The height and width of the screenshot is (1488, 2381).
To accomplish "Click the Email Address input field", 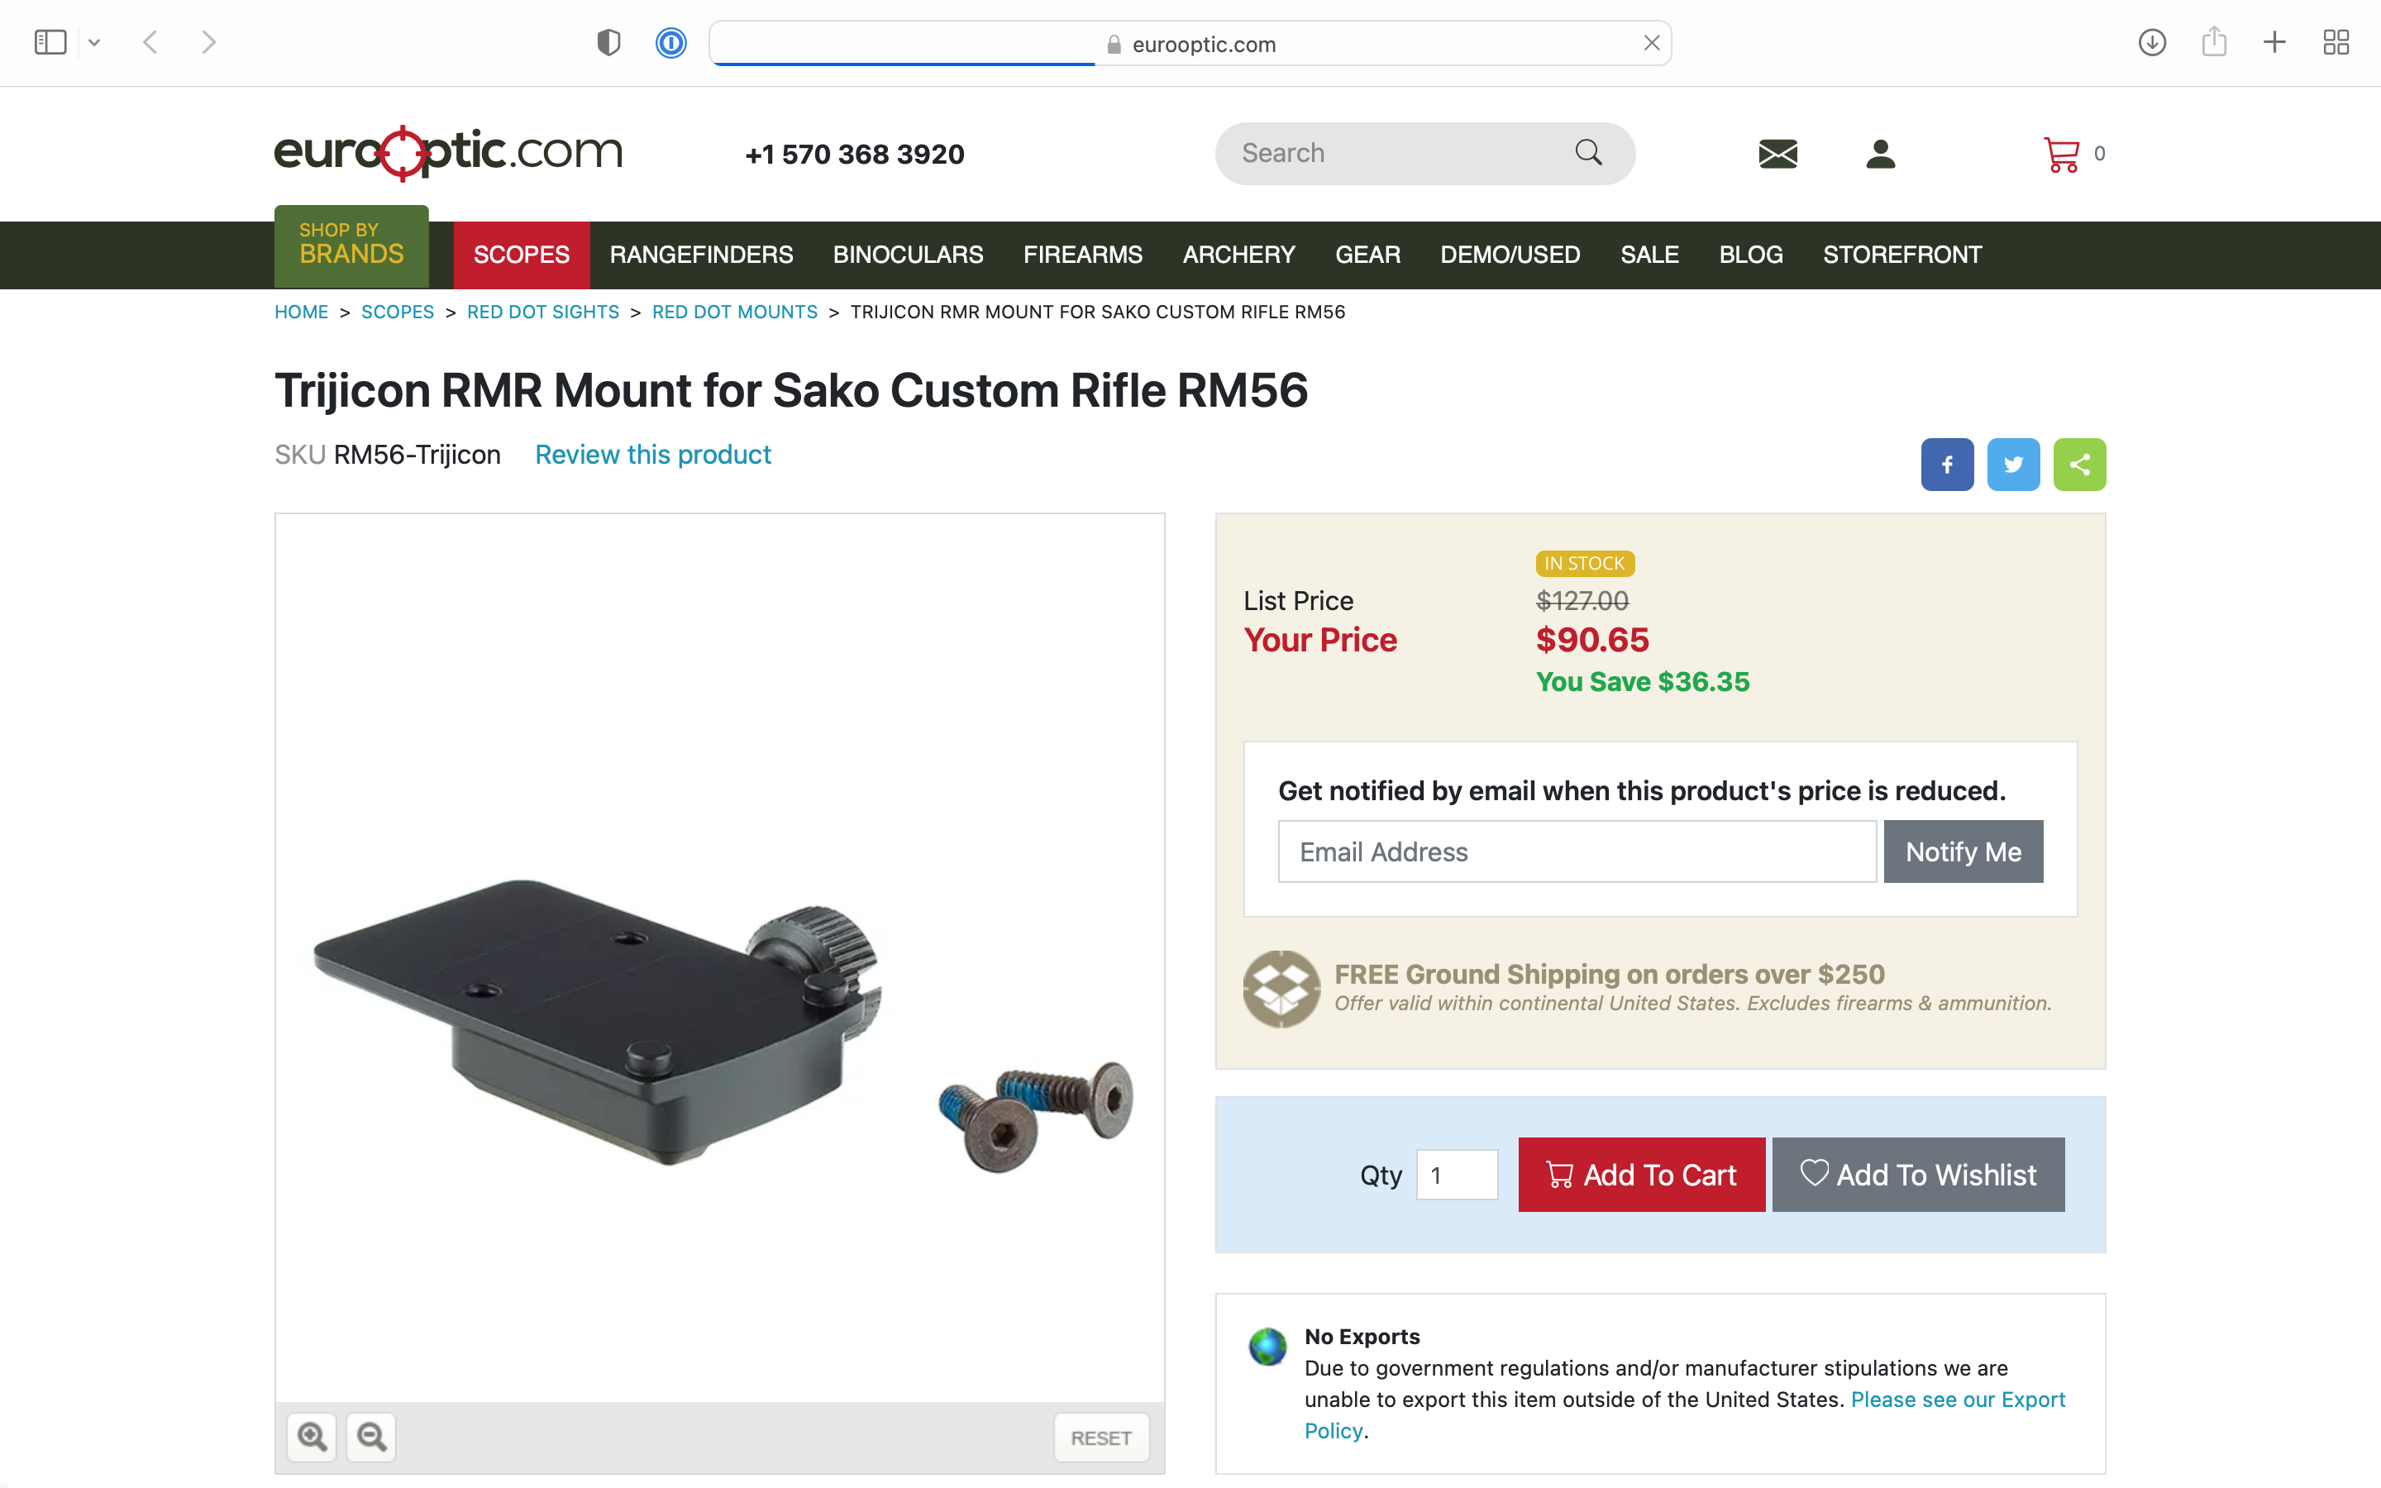I will click(1577, 851).
